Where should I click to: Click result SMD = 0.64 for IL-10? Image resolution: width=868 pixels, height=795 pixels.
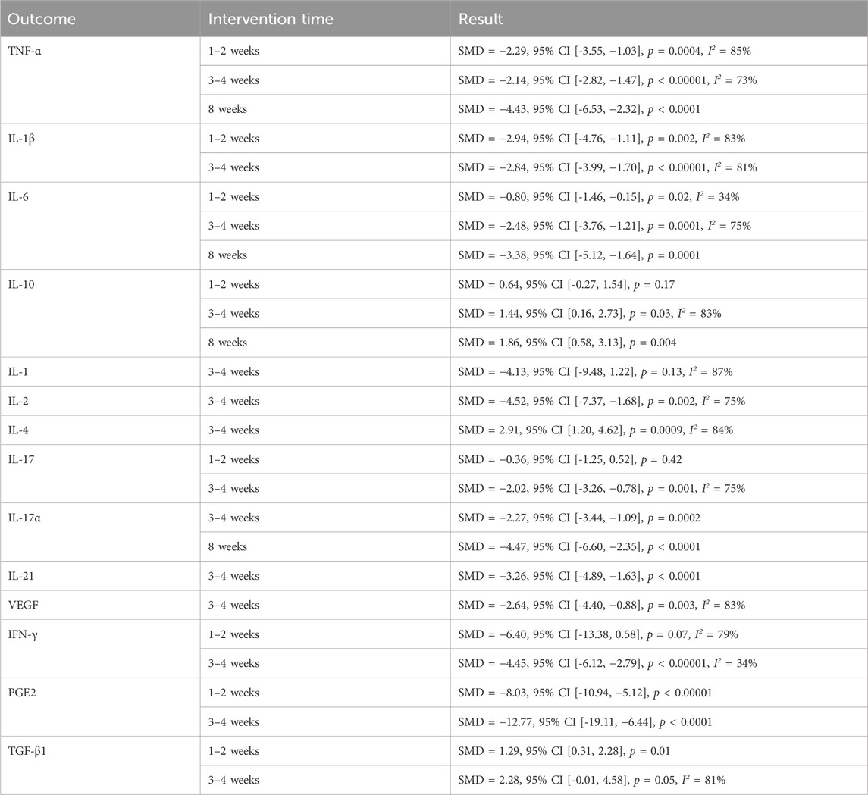659,284
